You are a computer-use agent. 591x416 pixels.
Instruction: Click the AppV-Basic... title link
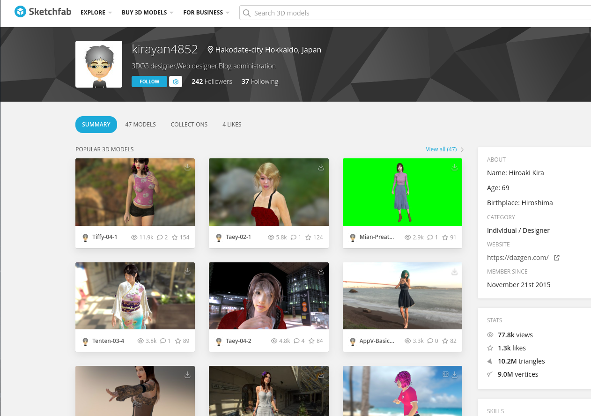point(377,341)
